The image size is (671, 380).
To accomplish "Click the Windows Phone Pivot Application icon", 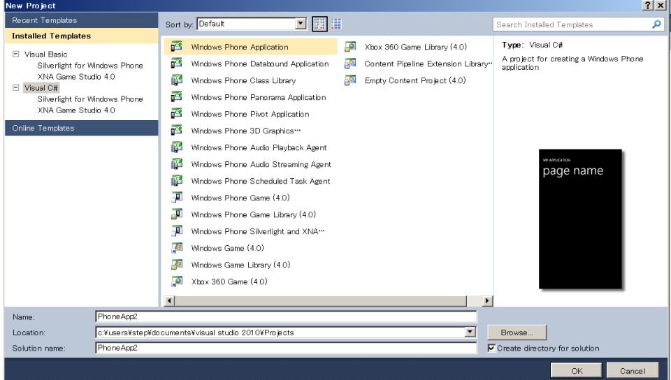I will (x=176, y=113).
